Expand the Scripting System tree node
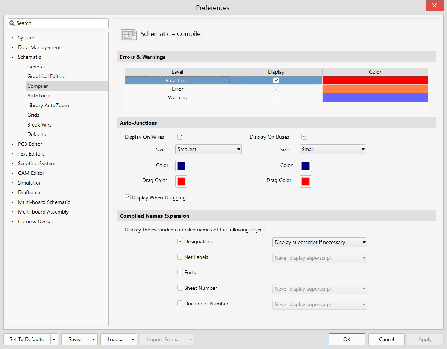The image size is (447, 349). click(12, 163)
